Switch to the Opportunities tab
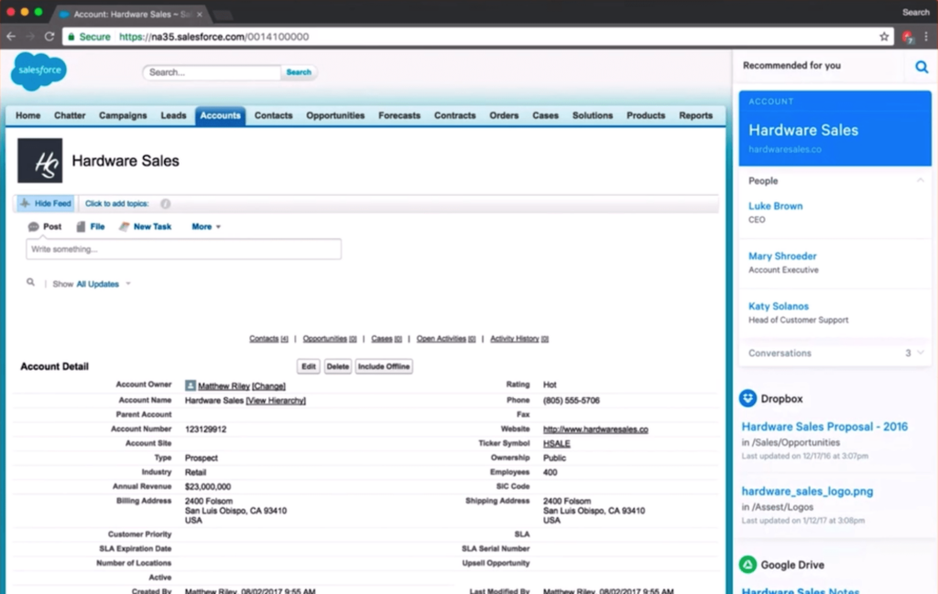Viewport: 938px width, 594px height. [335, 115]
